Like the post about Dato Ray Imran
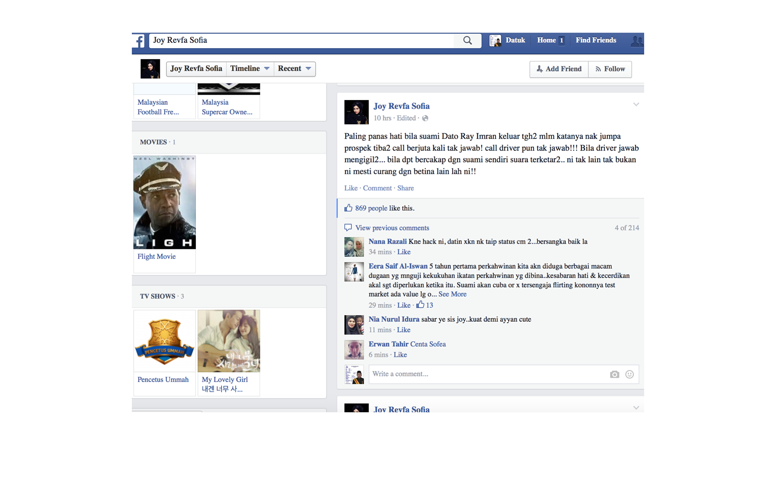 [x=351, y=188]
